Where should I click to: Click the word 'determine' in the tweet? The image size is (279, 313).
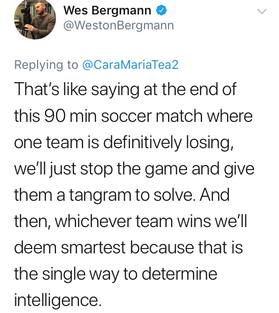coord(179,274)
